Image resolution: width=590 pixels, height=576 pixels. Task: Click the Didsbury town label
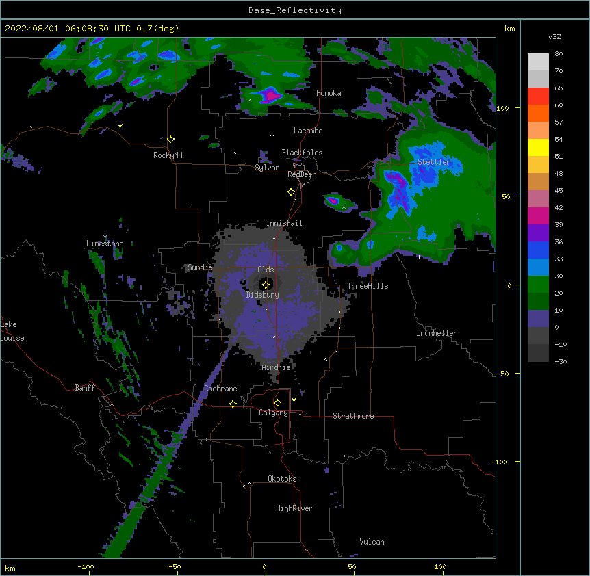pos(263,295)
